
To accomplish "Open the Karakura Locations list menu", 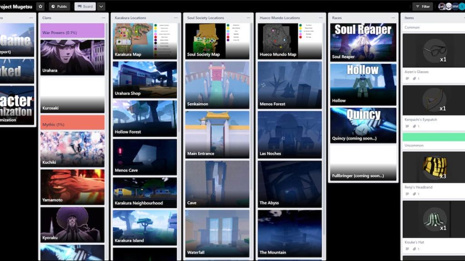I will (176, 18).
